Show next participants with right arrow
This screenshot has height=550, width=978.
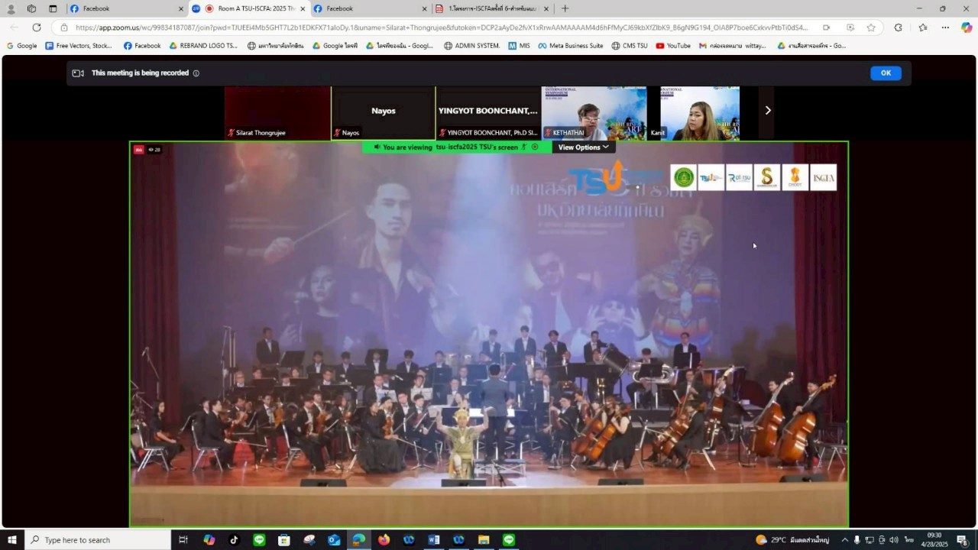768,110
